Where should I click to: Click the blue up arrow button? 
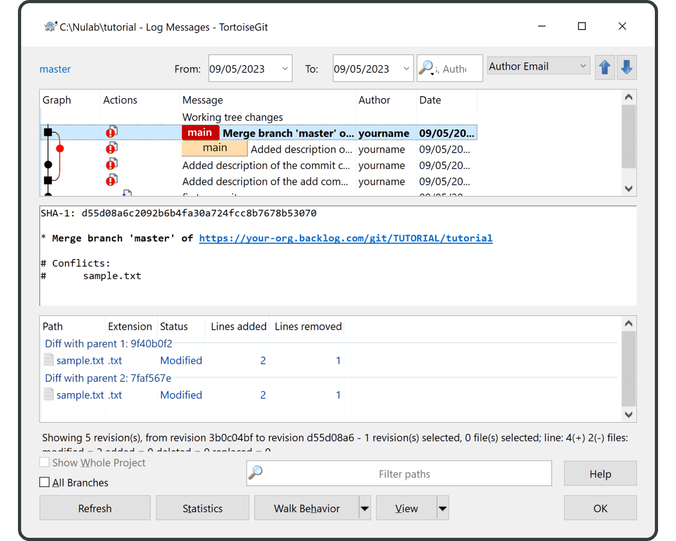(605, 68)
